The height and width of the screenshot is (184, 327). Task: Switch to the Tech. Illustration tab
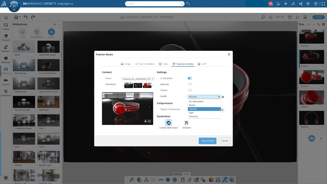145,64
